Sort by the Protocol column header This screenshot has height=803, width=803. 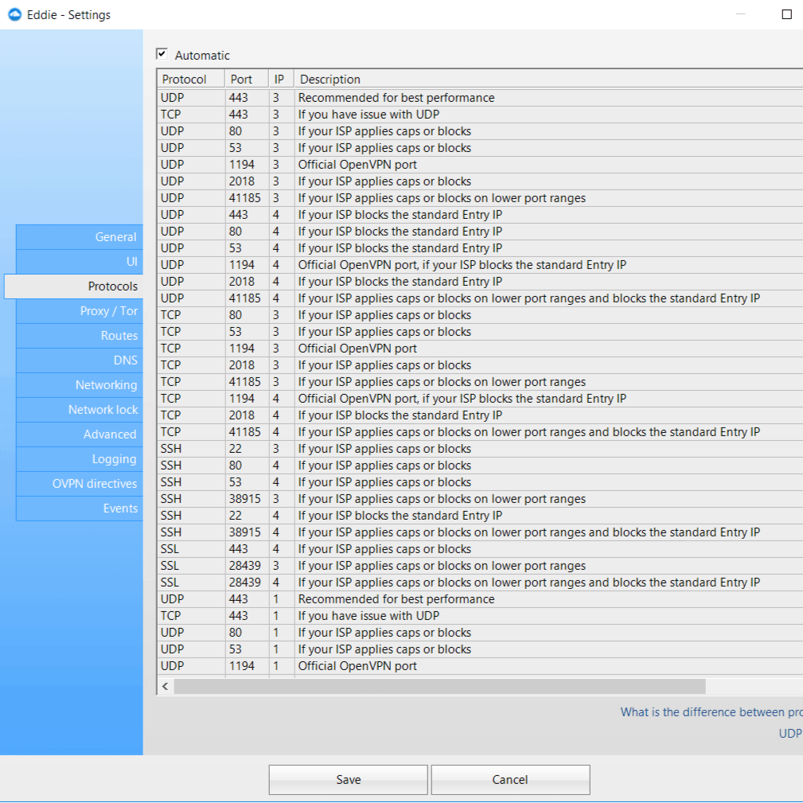pos(190,80)
